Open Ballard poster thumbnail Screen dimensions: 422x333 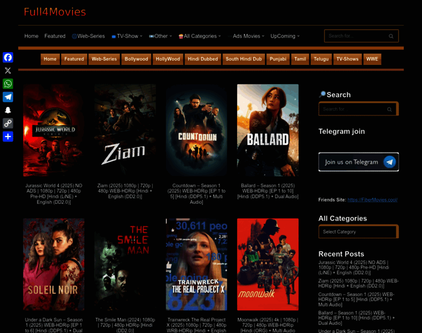[268, 130]
